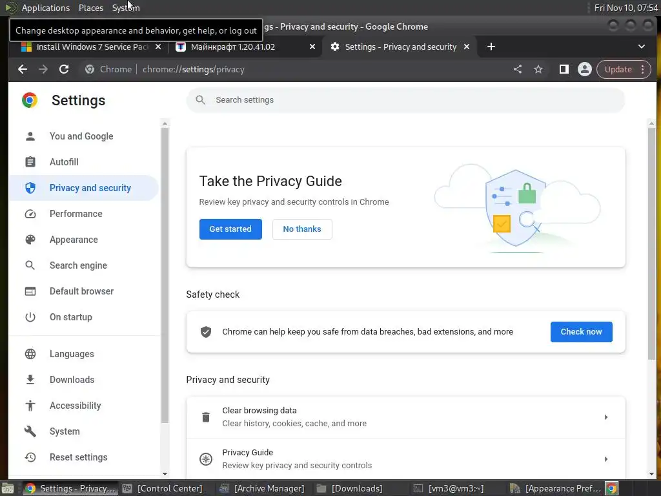Click the clock in the top panel
The height and width of the screenshot is (496, 661).
pyautogui.click(x=625, y=8)
